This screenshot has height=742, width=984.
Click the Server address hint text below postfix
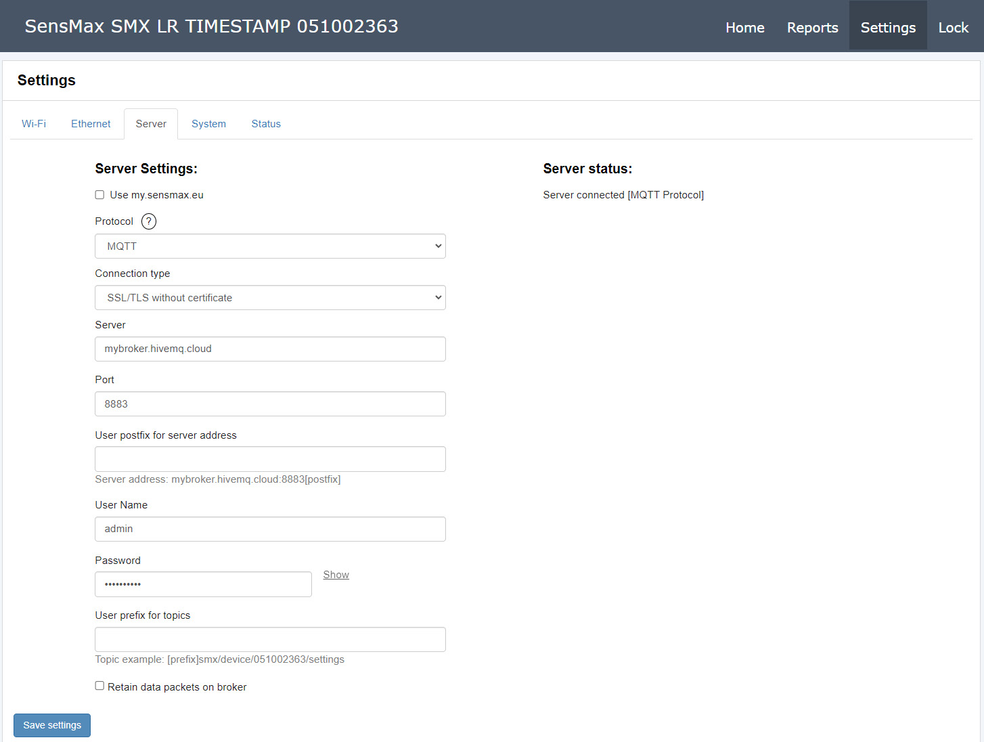click(x=218, y=479)
